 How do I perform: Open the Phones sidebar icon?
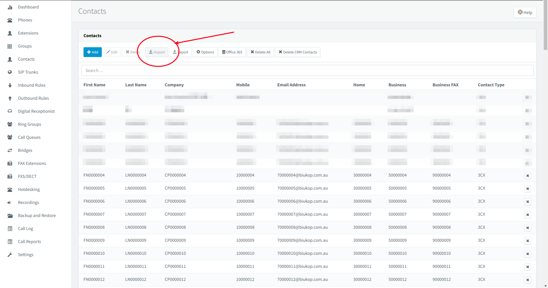(x=10, y=20)
